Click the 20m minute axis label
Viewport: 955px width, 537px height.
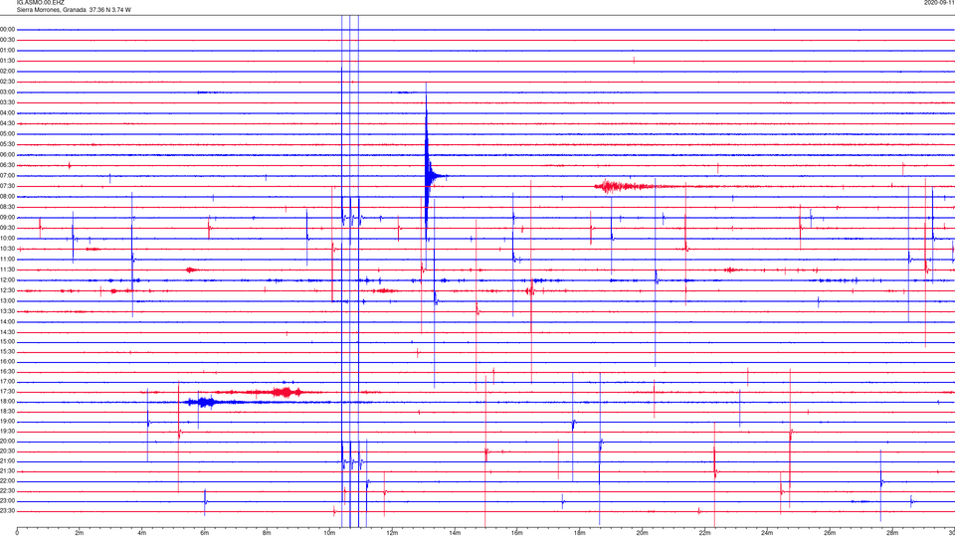tap(642, 533)
